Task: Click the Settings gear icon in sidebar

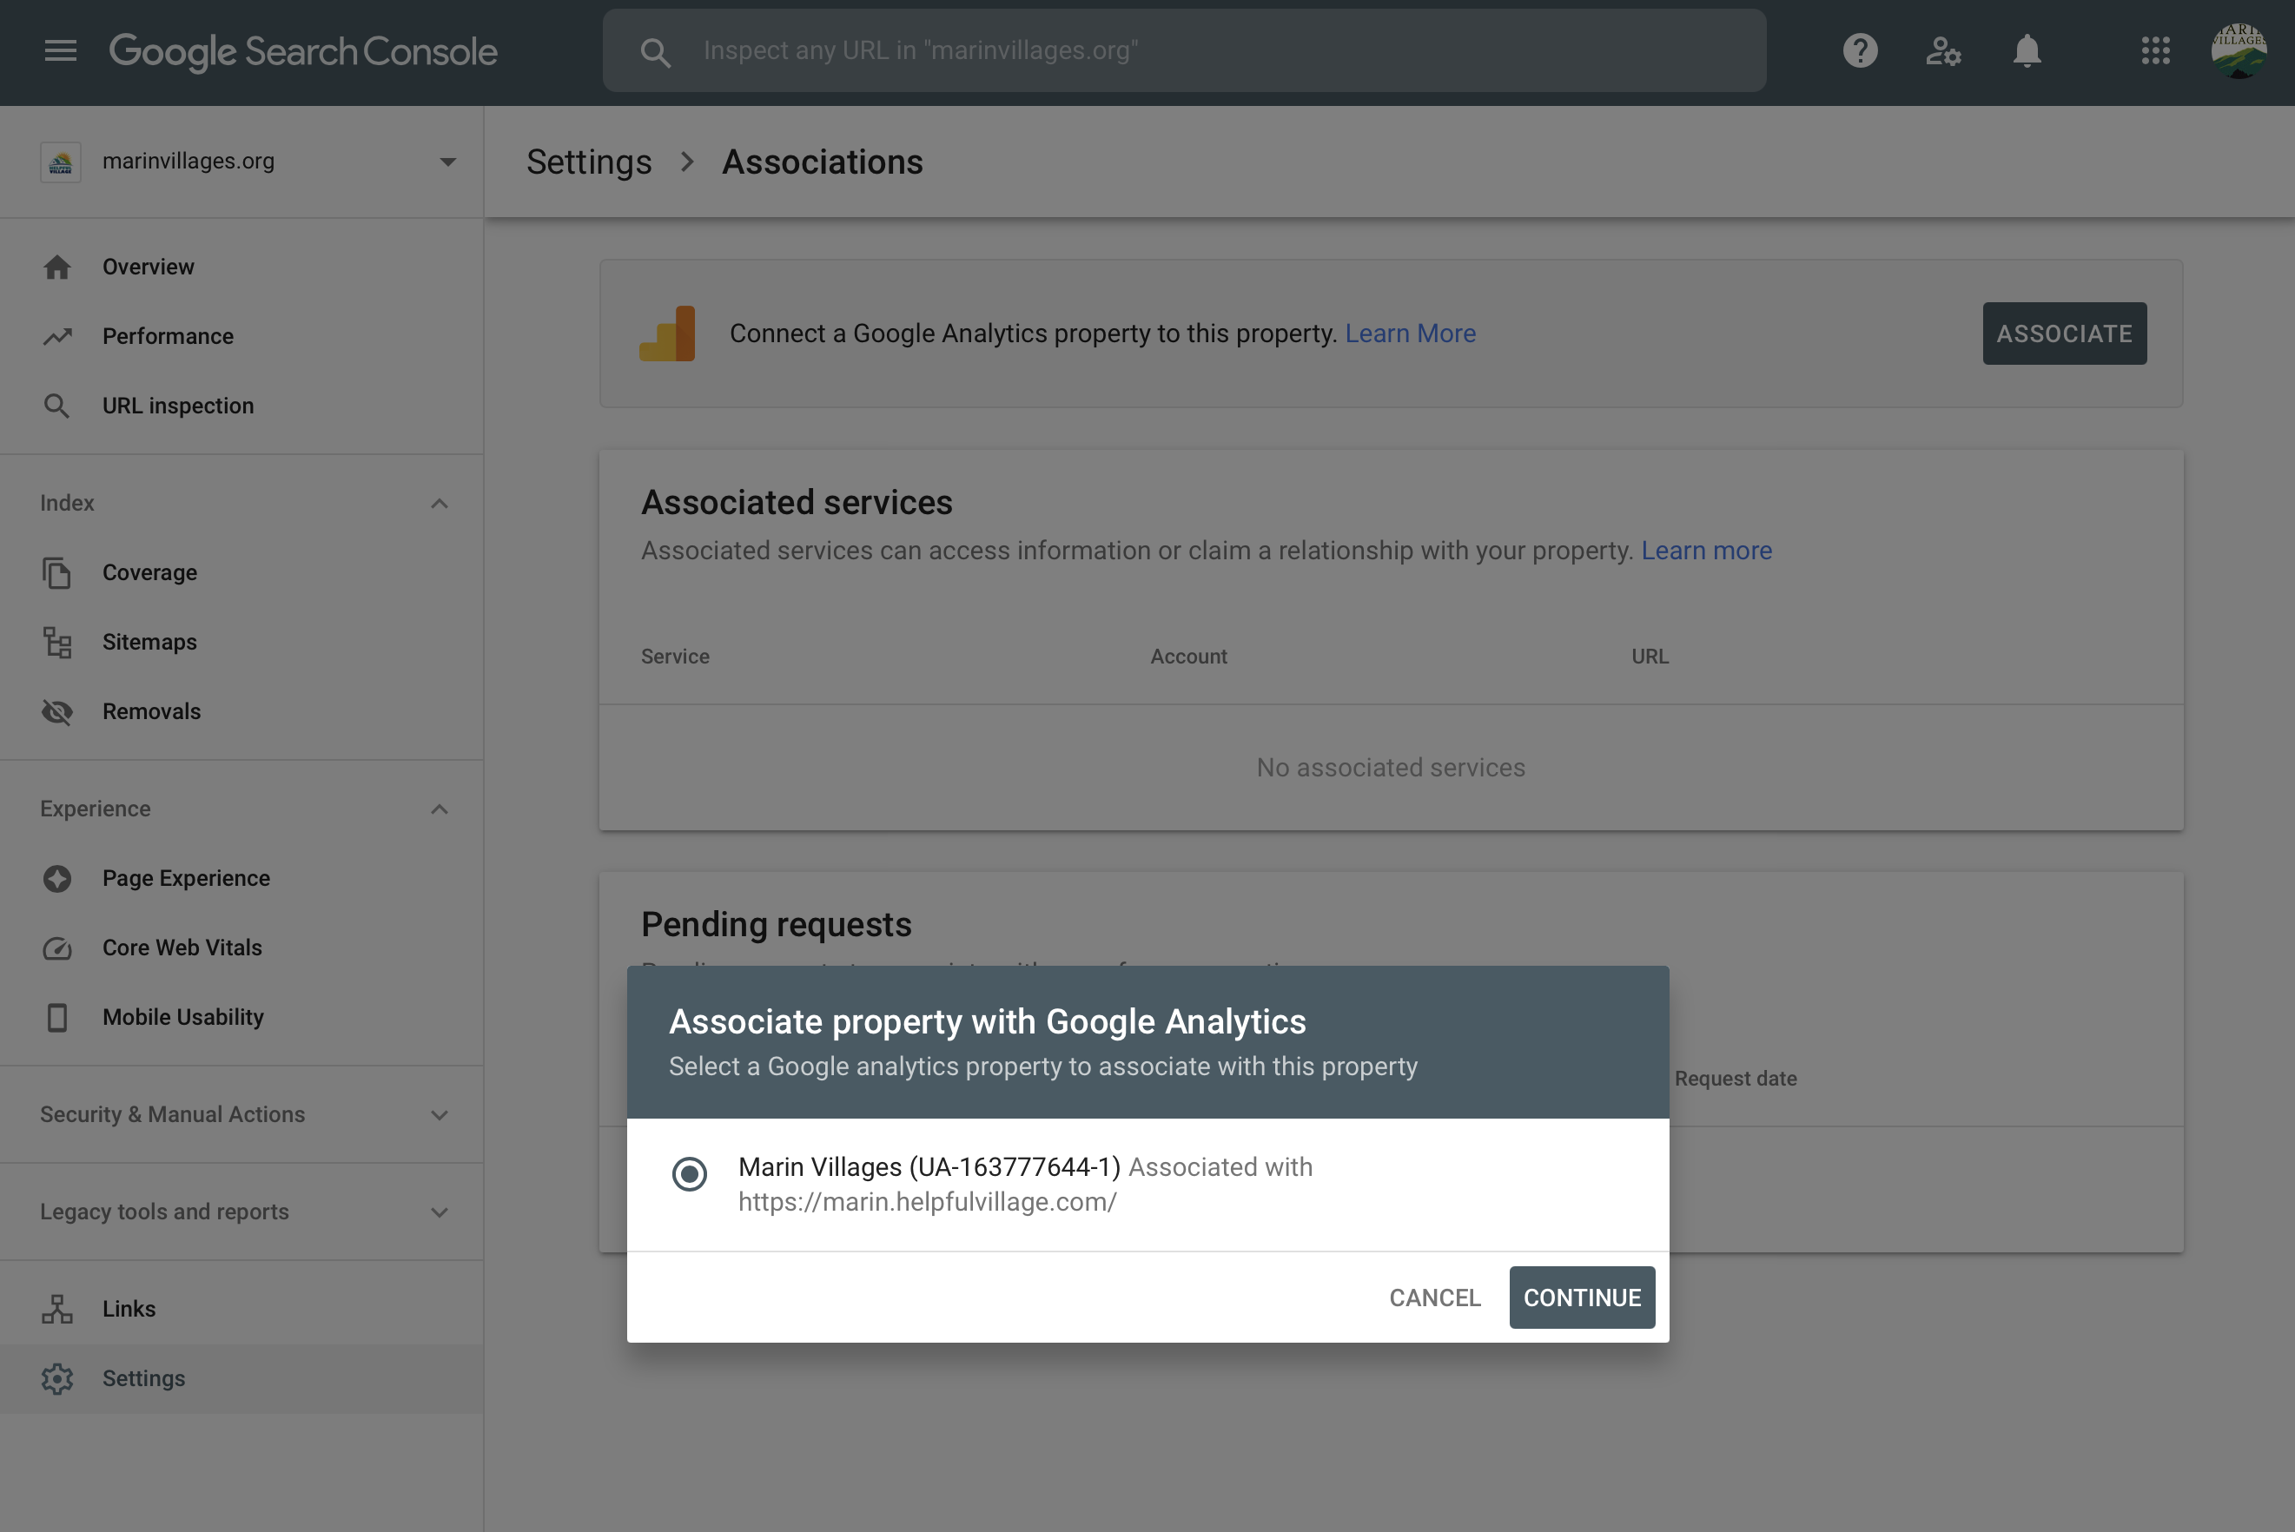Action: coord(57,1378)
